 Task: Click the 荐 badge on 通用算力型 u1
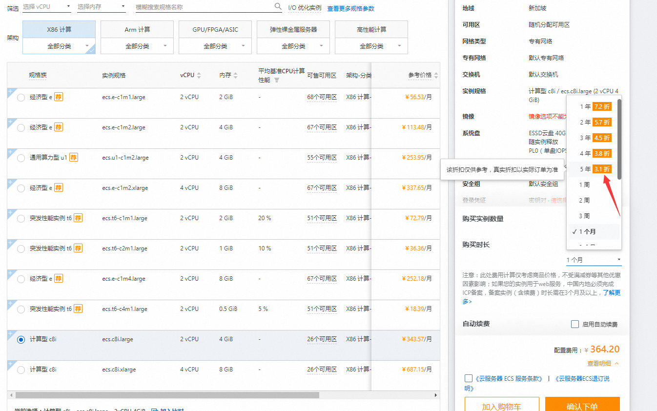(73, 158)
